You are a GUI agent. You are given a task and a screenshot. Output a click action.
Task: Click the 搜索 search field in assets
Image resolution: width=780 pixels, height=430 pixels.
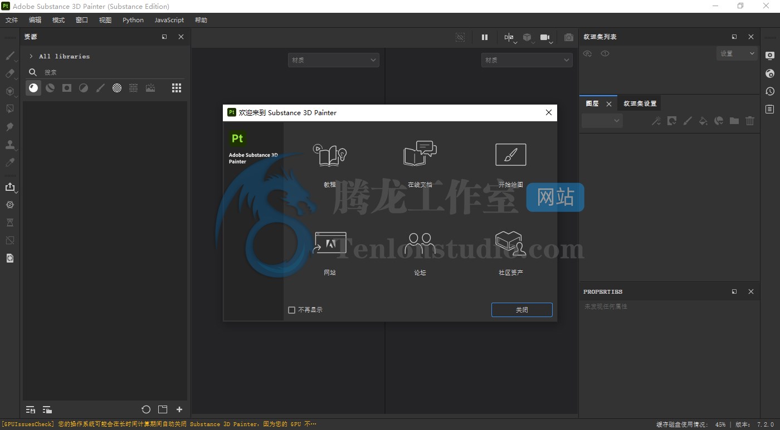click(106, 72)
